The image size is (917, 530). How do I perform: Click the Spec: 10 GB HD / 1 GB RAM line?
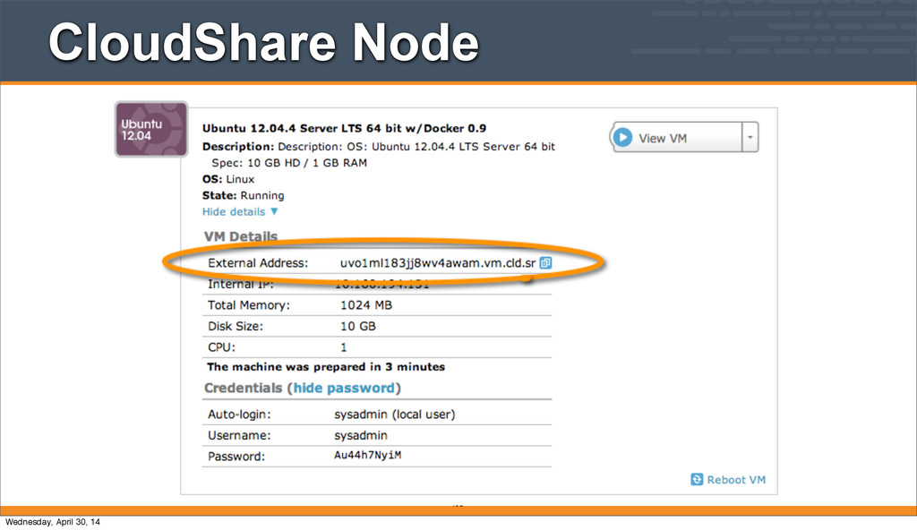pyautogui.click(x=289, y=163)
